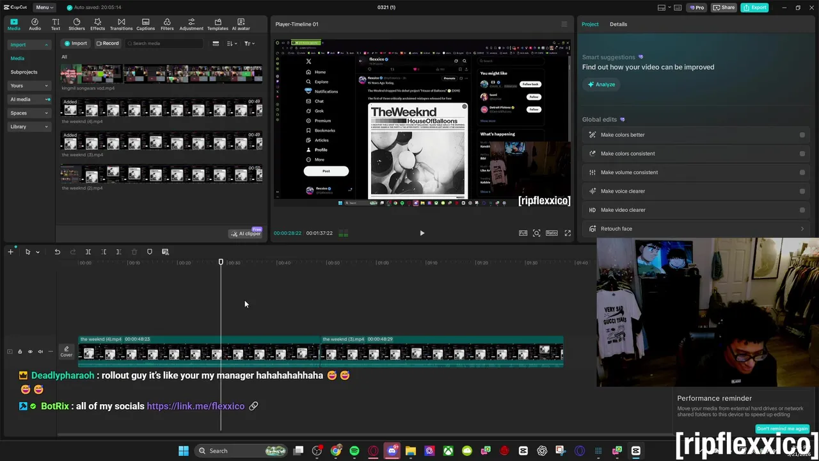Open the Filters panel
Image resolution: width=819 pixels, height=461 pixels.
(x=167, y=24)
